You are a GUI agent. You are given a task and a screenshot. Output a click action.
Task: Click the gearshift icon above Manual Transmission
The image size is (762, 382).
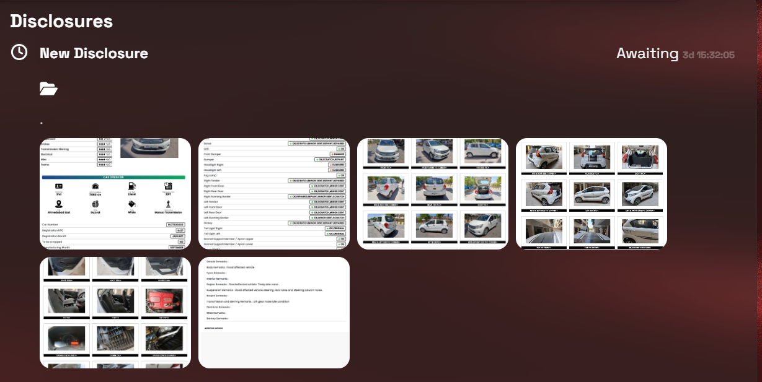click(169, 204)
